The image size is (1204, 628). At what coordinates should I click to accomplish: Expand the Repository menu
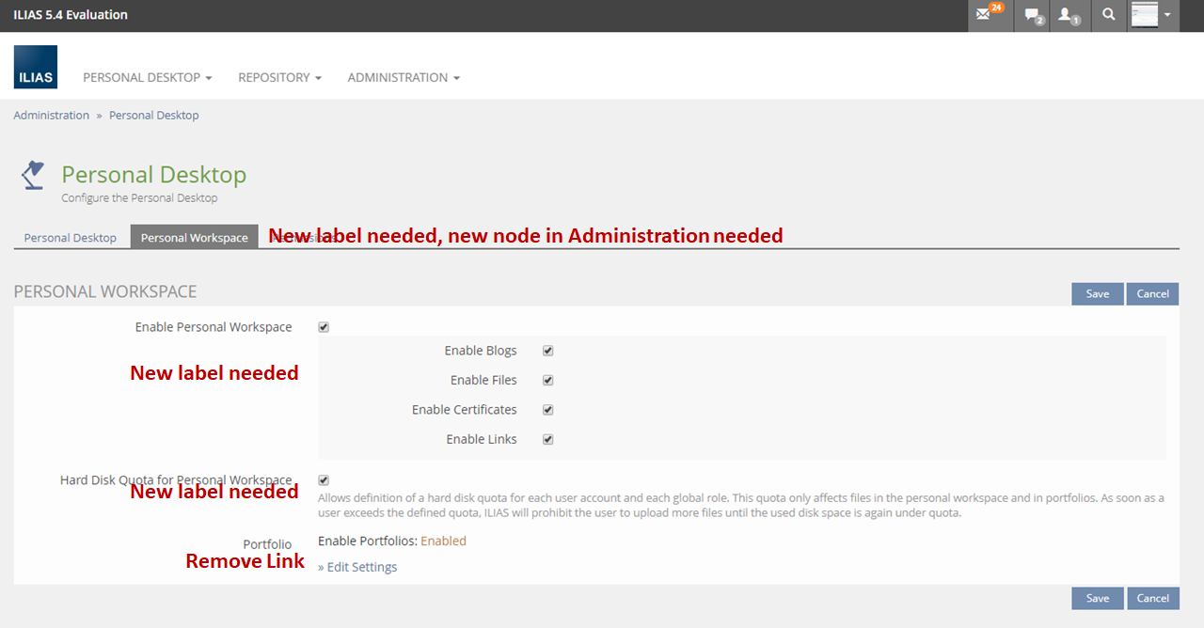coord(279,77)
